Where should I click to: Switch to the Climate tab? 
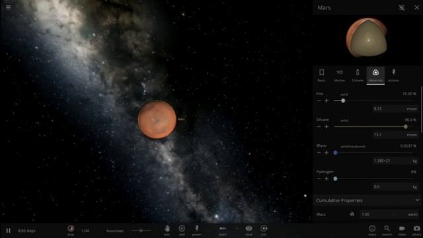[x=358, y=75]
